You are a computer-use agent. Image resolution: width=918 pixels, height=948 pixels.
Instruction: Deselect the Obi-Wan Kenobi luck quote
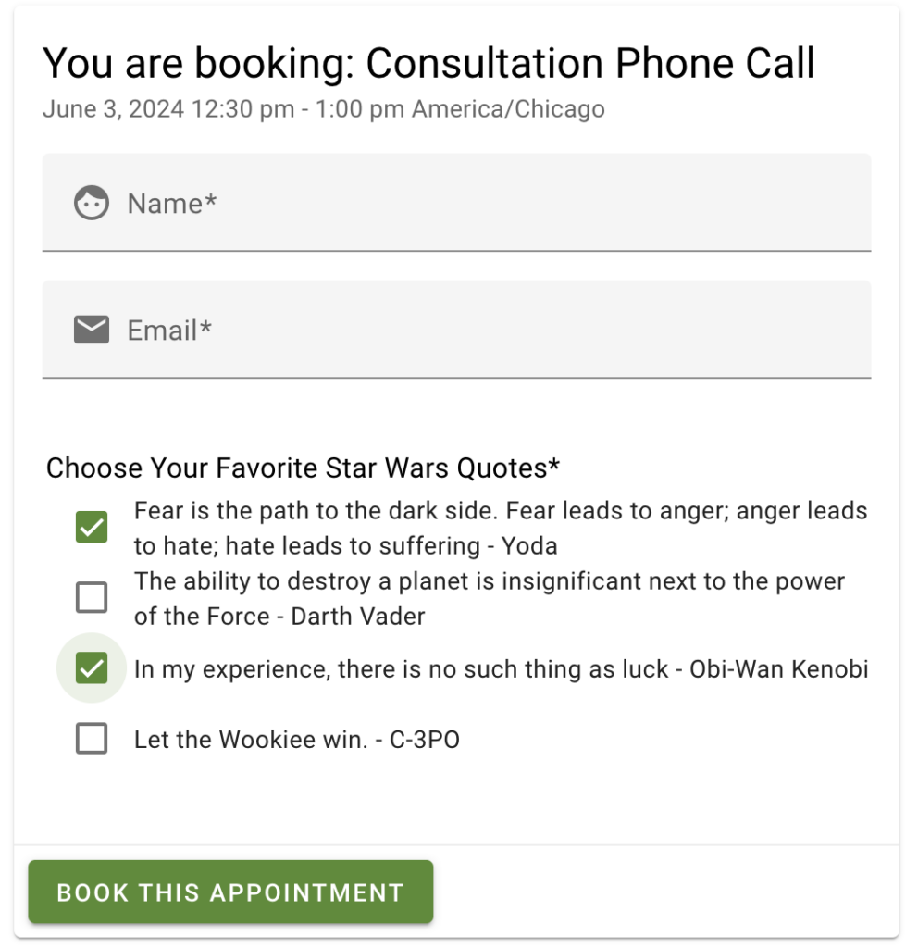coord(92,668)
